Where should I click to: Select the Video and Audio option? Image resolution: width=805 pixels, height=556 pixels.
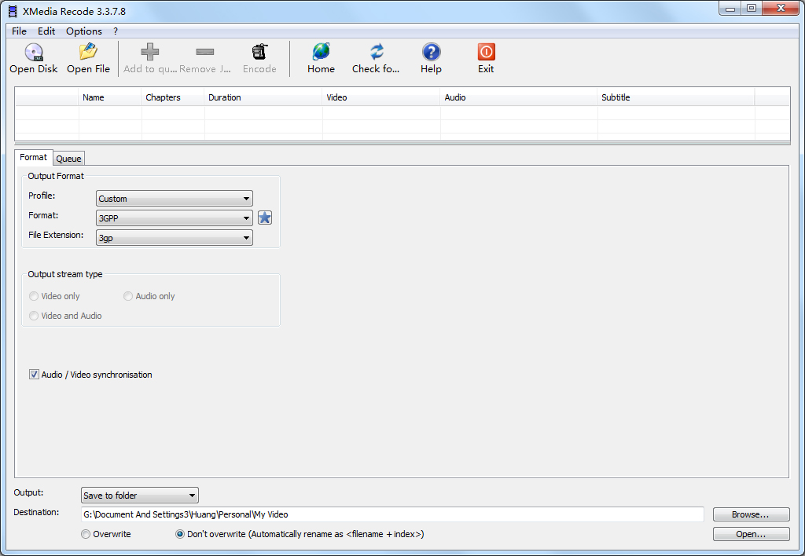coord(34,316)
